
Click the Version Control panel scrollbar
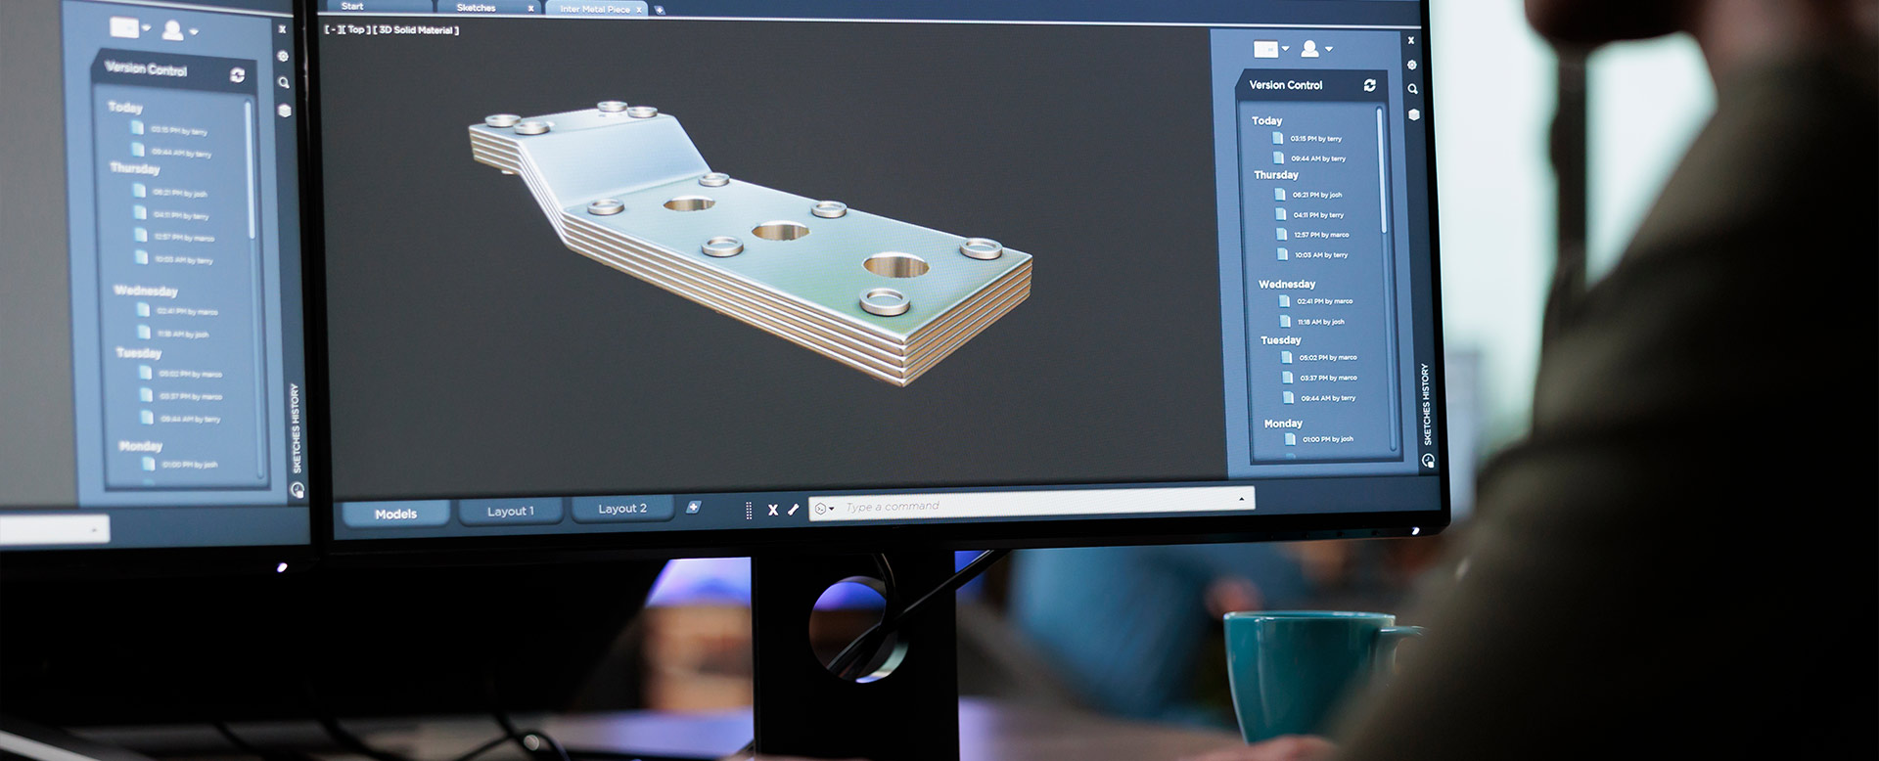click(x=1382, y=171)
